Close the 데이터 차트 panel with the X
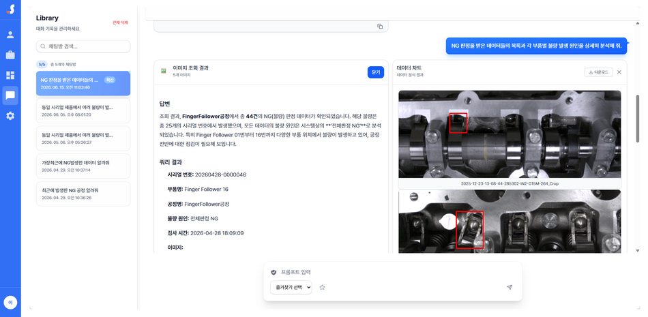Image resolution: width=648 pixels, height=317 pixels. [619, 72]
